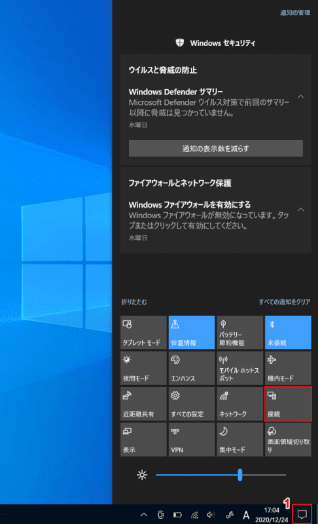Toggle the IME input mode A
The image size is (318, 524).
point(246,515)
